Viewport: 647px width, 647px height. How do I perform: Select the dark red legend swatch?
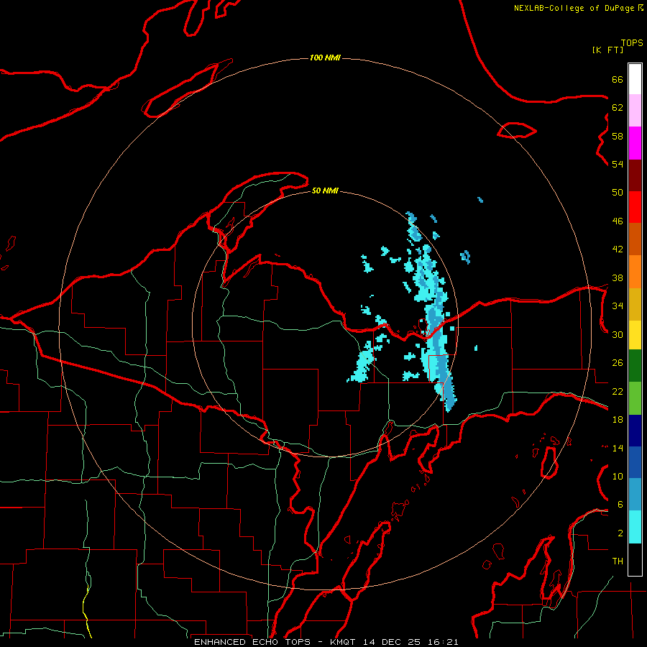click(x=635, y=175)
